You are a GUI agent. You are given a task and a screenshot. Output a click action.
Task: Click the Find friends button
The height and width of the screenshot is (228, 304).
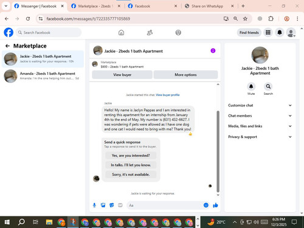(x=249, y=32)
